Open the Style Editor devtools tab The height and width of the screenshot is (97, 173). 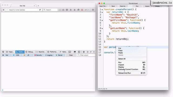tap(41, 52)
